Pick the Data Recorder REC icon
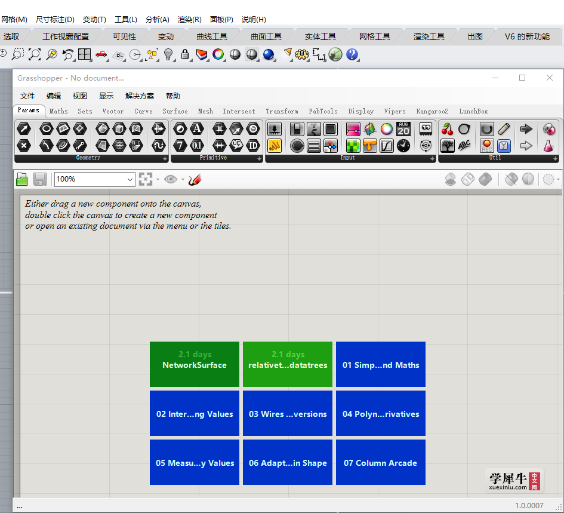564x513 pixels. coord(486,146)
